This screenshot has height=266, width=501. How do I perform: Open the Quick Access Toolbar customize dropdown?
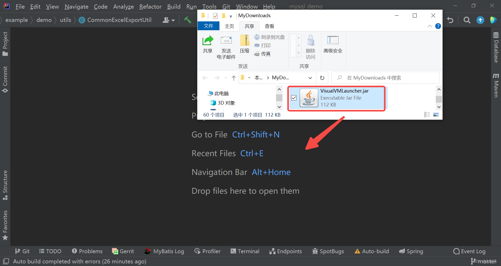[x=231, y=16]
